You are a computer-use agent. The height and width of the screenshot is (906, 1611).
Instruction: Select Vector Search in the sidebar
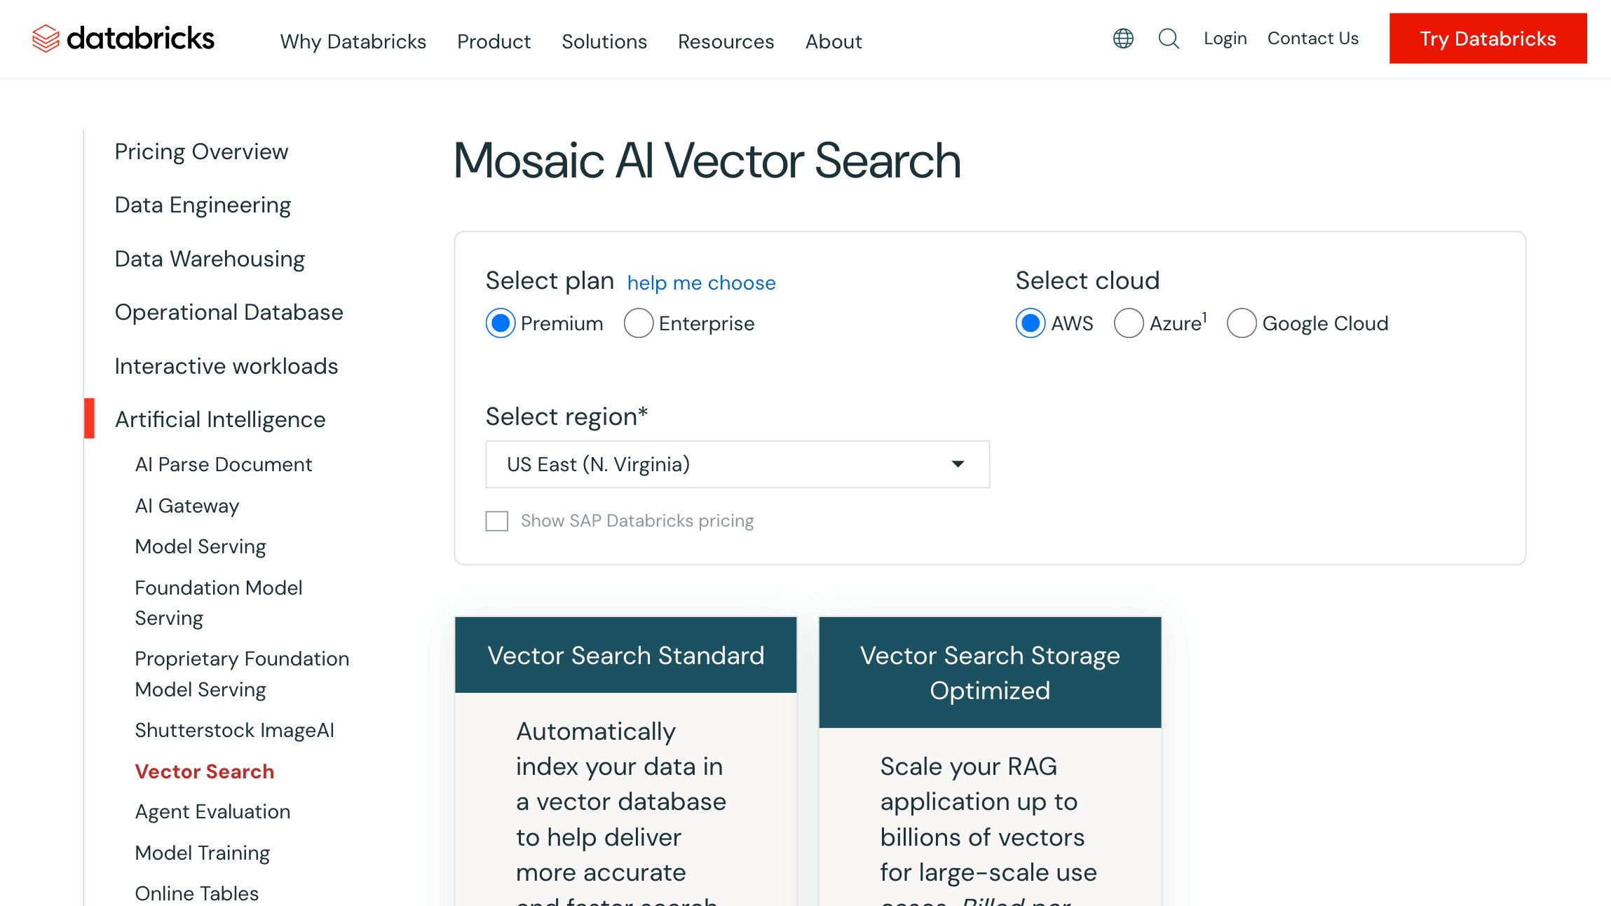[x=204, y=771]
